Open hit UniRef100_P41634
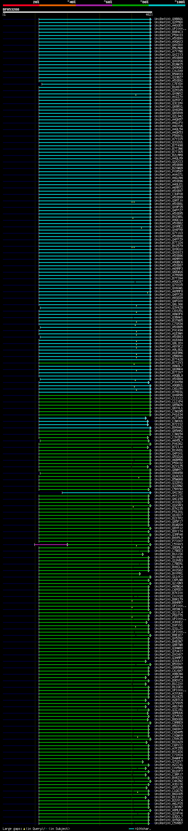 click(168, 414)
